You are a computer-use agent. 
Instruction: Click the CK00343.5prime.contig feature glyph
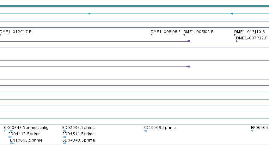[9, 131]
